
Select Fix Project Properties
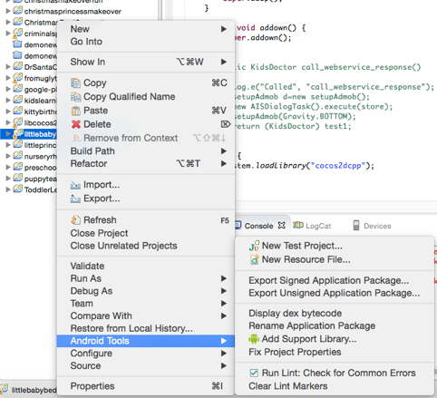(335, 352)
